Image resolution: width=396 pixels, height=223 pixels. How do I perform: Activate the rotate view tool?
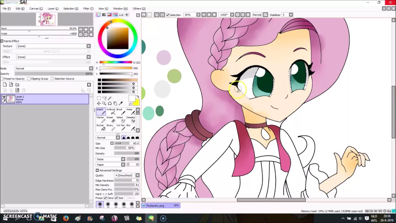[110, 103]
